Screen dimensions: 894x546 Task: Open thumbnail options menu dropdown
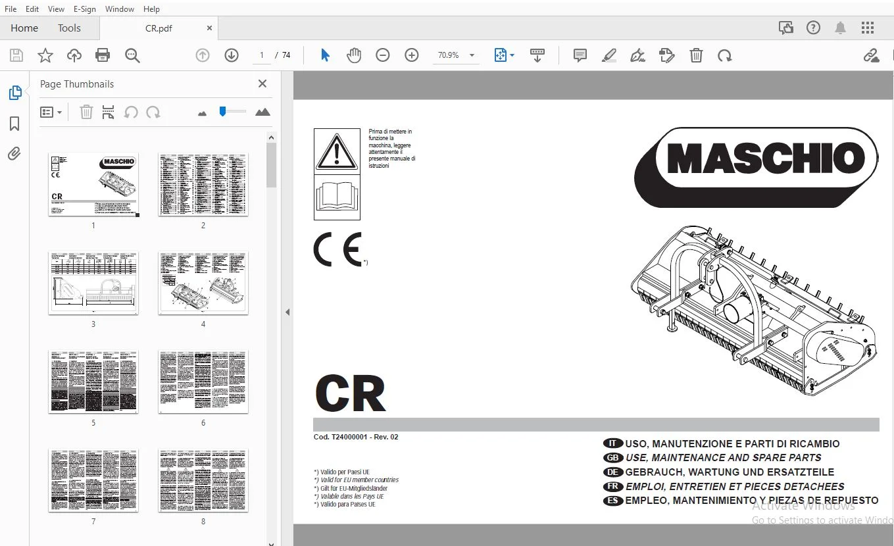tap(51, 112)
